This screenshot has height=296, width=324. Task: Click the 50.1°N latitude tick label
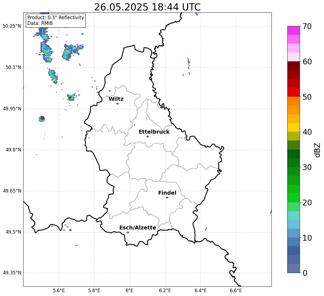tap(13, 67)
